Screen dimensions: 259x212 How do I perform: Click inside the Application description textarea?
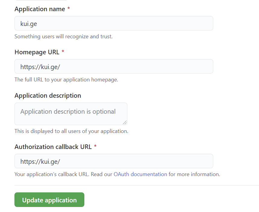tap(71, 114)
